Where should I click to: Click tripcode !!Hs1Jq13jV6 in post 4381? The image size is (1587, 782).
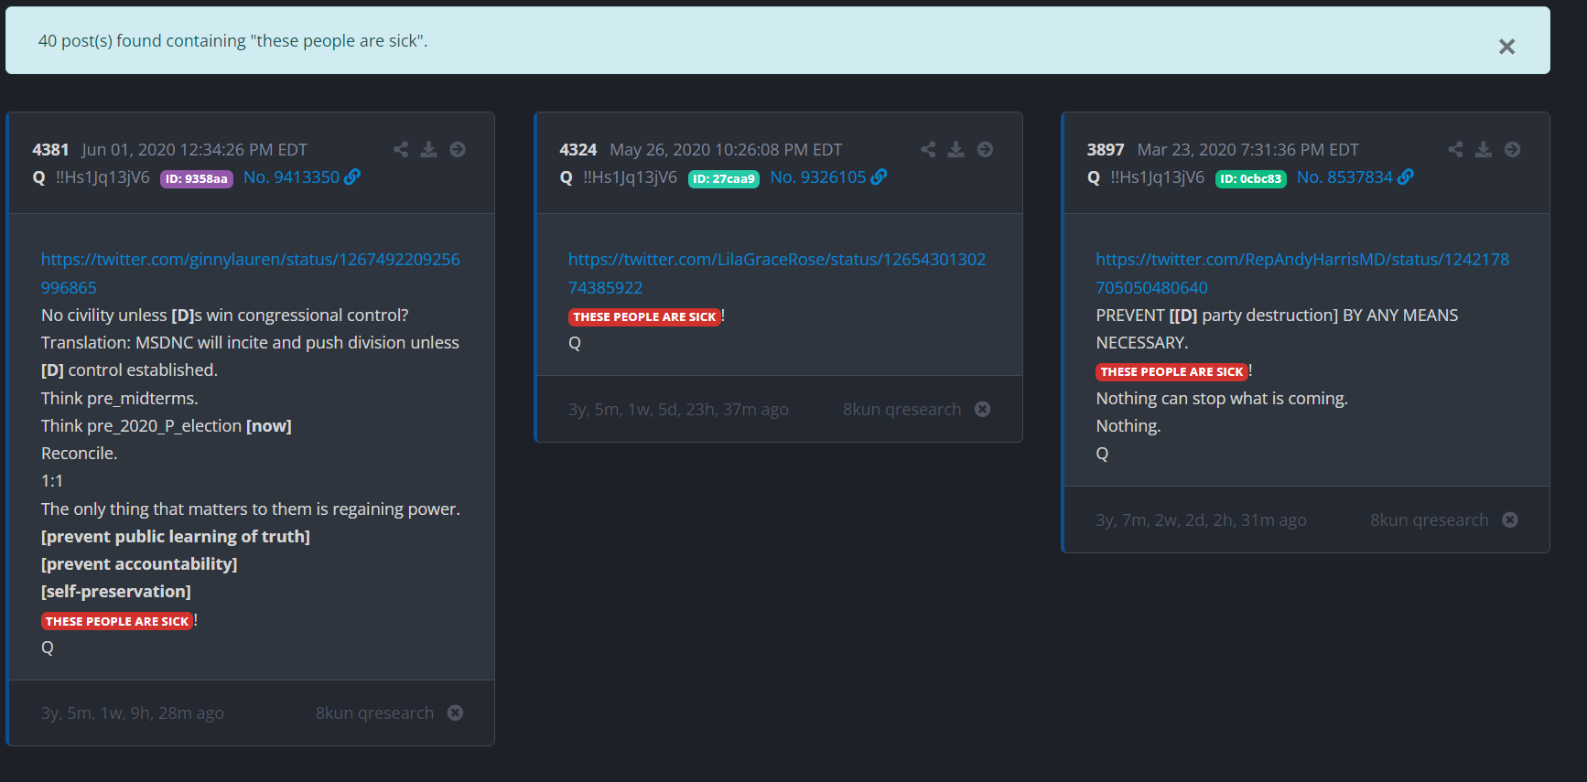tap(103, 177)
